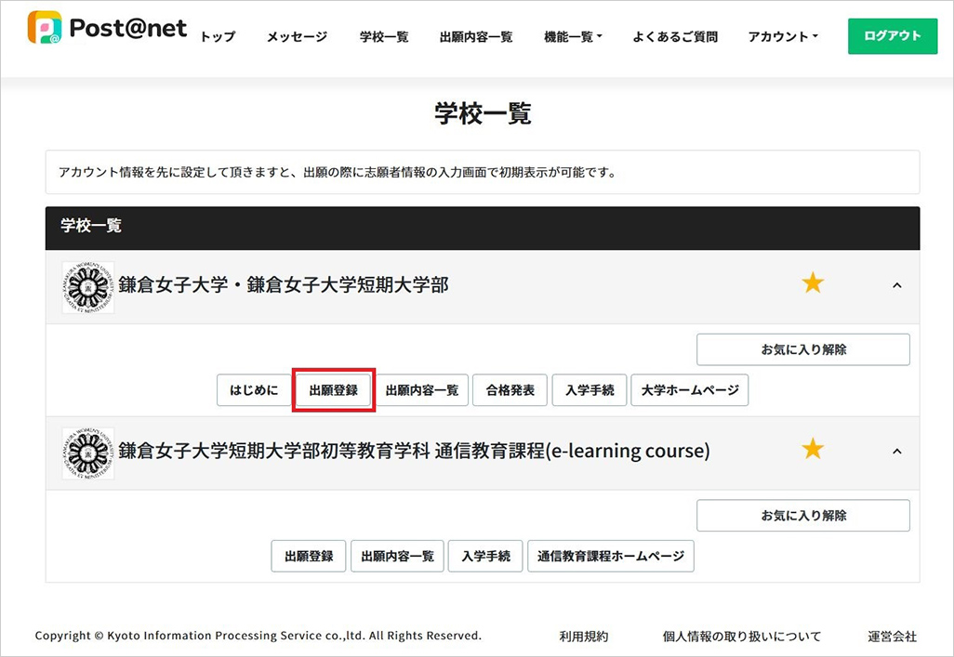Viewport: 954px width, 657px height.
Task: Collapse the 通信教育課程(e-learning course) section chevron
Action: pyautogui.click(x=896, y=452)
